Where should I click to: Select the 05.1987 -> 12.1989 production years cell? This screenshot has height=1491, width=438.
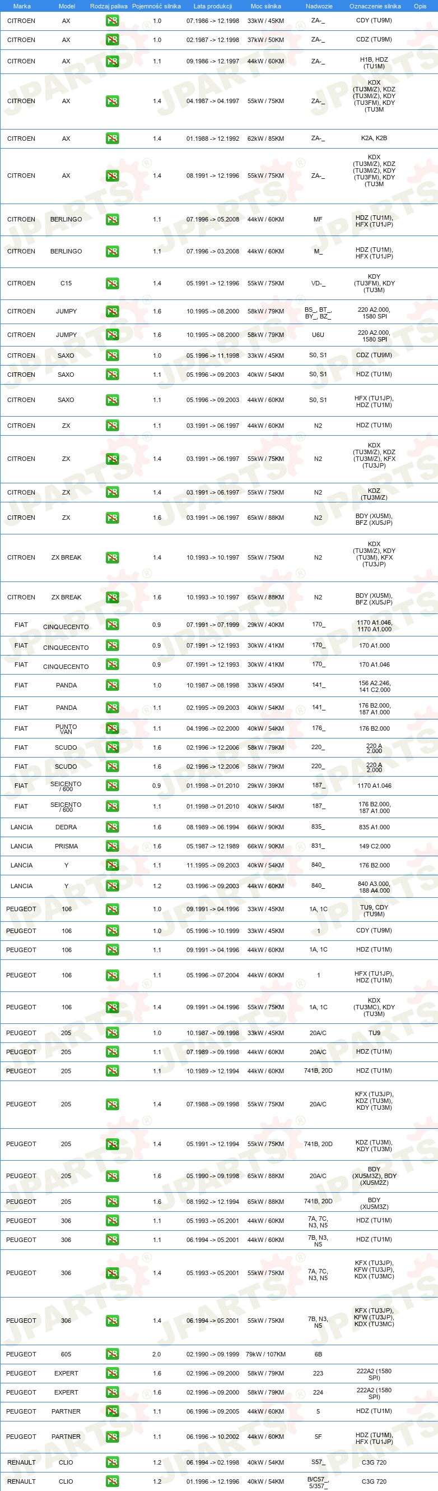coord(213,847)
